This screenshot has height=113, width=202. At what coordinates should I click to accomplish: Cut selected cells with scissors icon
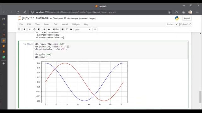(x=30, y=30)
